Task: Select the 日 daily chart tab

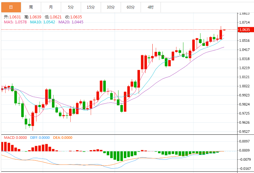Action: tap(11, 7)
